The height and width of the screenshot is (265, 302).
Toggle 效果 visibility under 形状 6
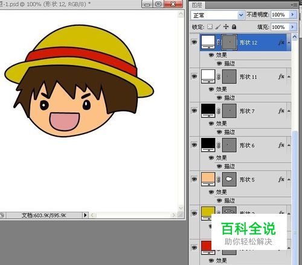(x=211, y=158)
